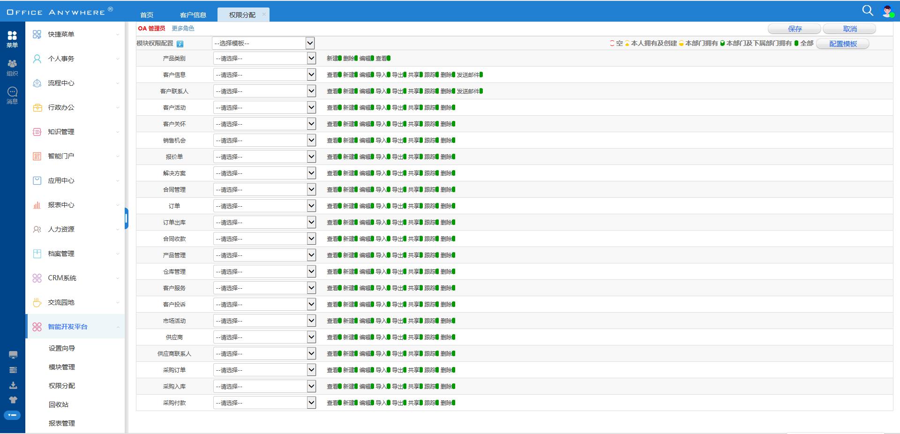Toggle the 查看 permission for 客户联系人

[x=340, y=91]
